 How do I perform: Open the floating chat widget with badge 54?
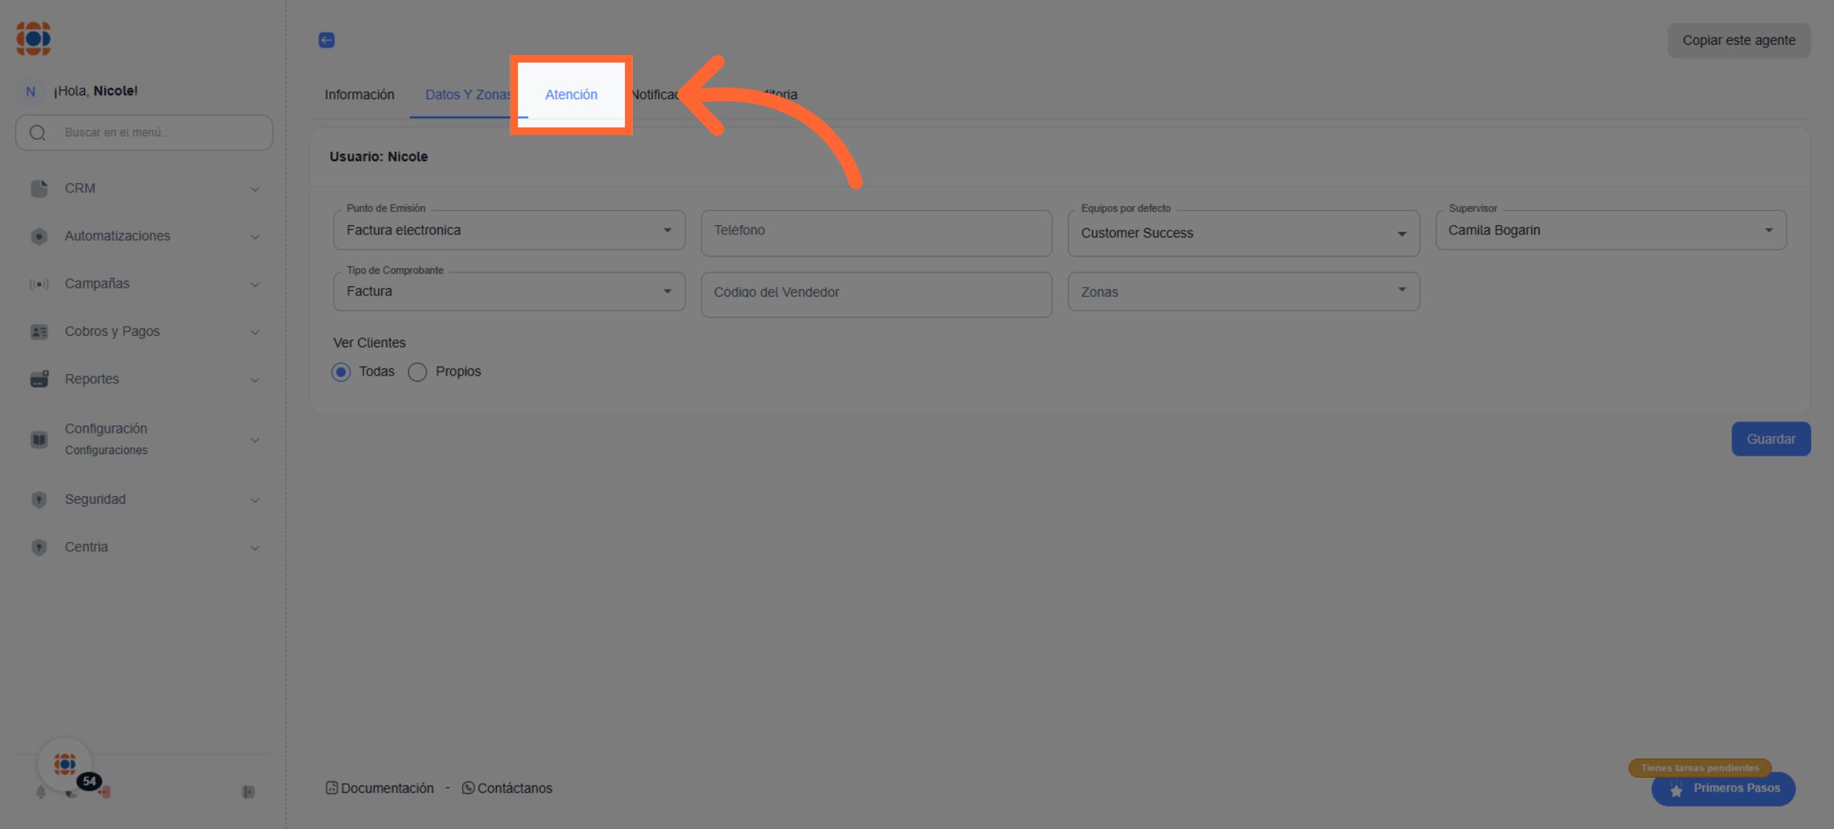click(x=66, y=764)
